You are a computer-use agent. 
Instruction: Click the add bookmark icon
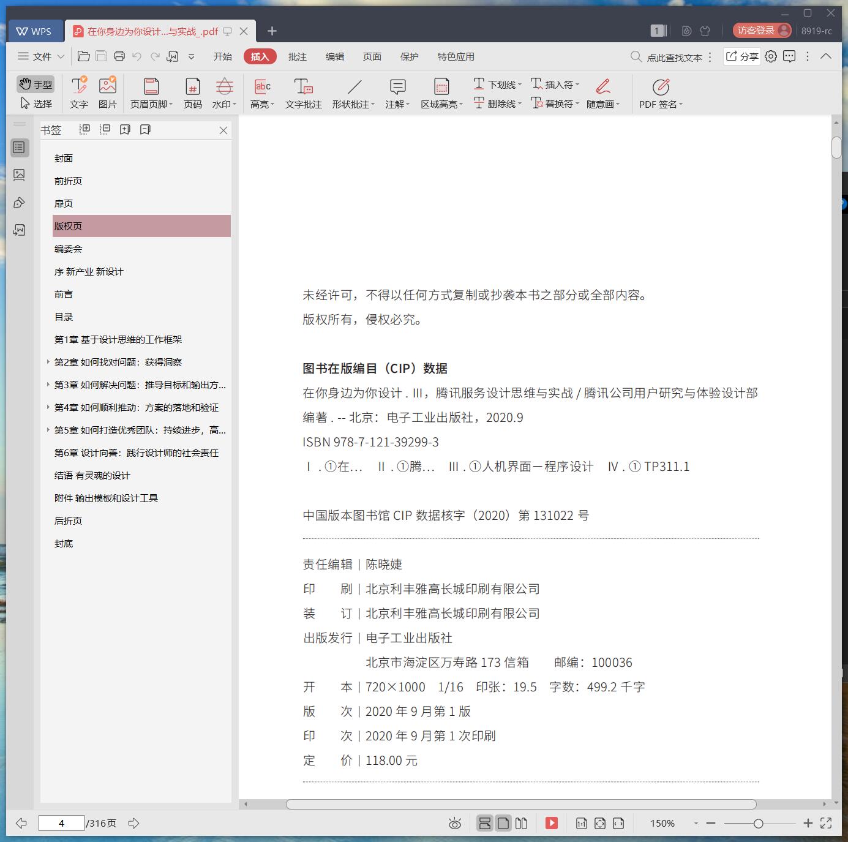click(125, 129)
